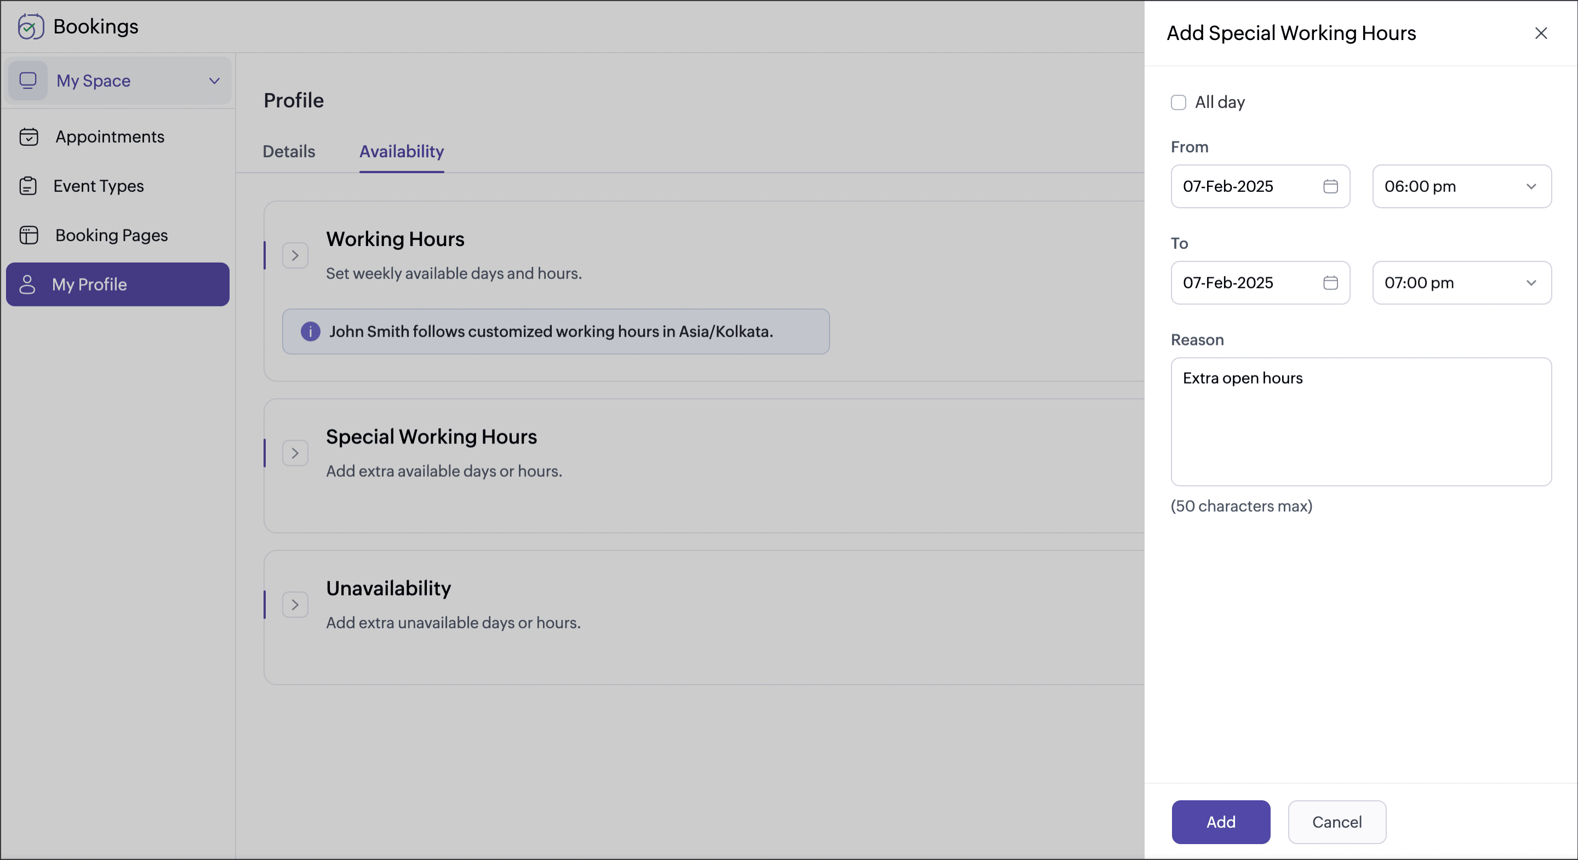Open the 06:00 pm start time dropdown
This screenshot has width=1578, height=860.
(1462, 186)
